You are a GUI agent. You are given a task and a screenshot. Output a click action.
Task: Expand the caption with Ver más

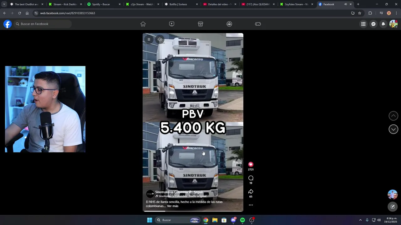pos(173,206)
